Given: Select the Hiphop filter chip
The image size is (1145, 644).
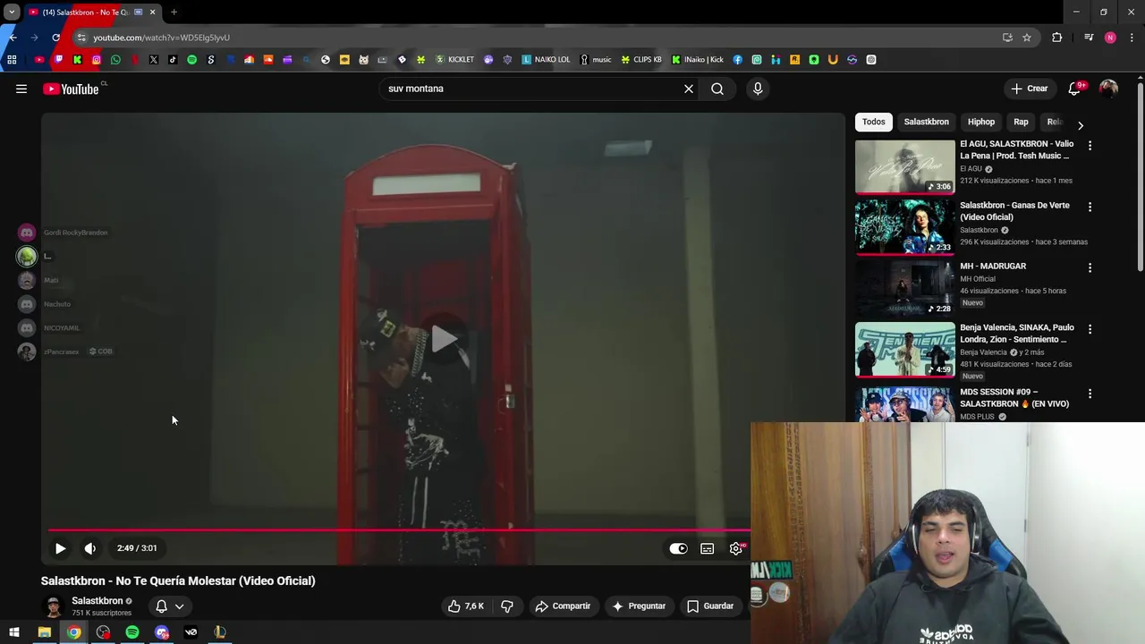Looking at the screenshot, I should [981, 122].
